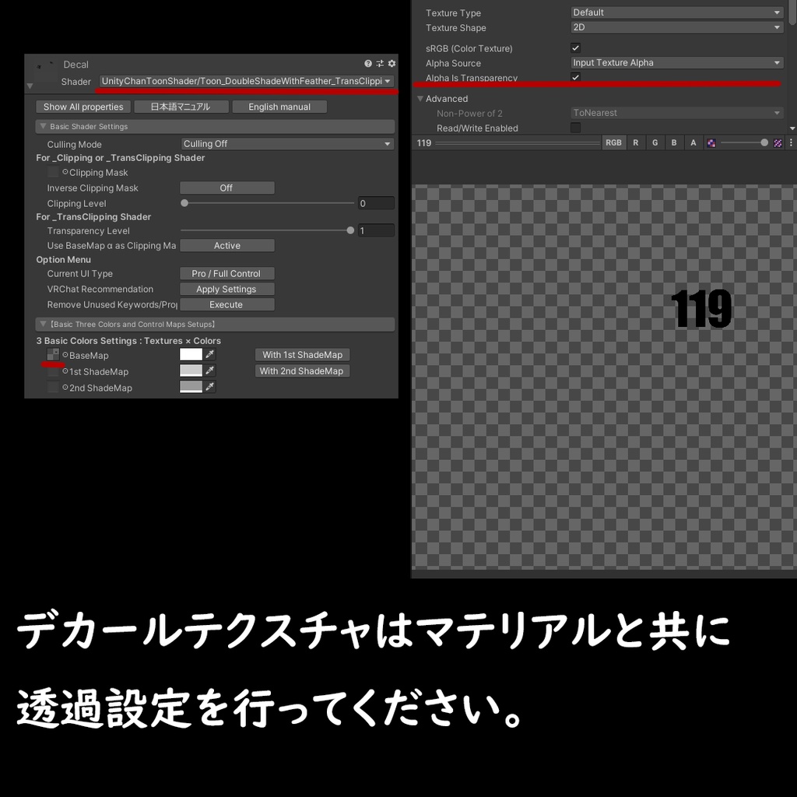Collapse Advanced section
This screenshot has width=797, height=797.
[420, 99]
